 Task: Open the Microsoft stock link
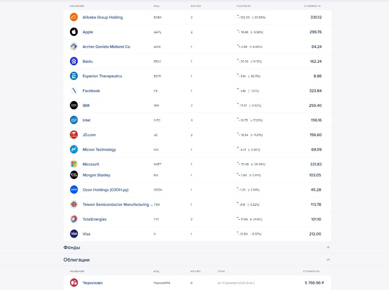tap(91, 164)
